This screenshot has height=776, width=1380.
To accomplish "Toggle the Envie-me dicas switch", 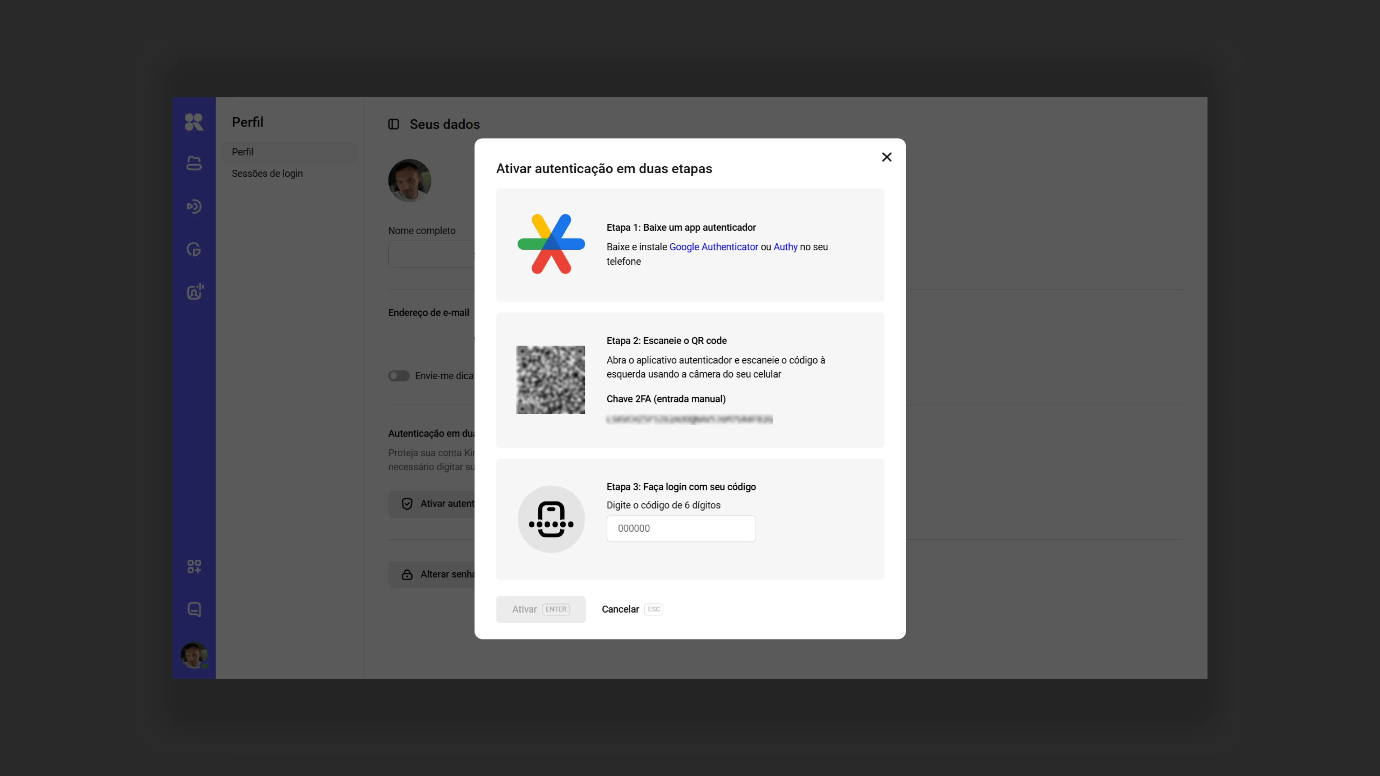I will pyautogui.click(x=399, y=376).
